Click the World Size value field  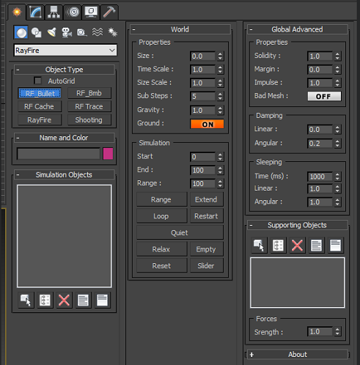pos(202,56)
